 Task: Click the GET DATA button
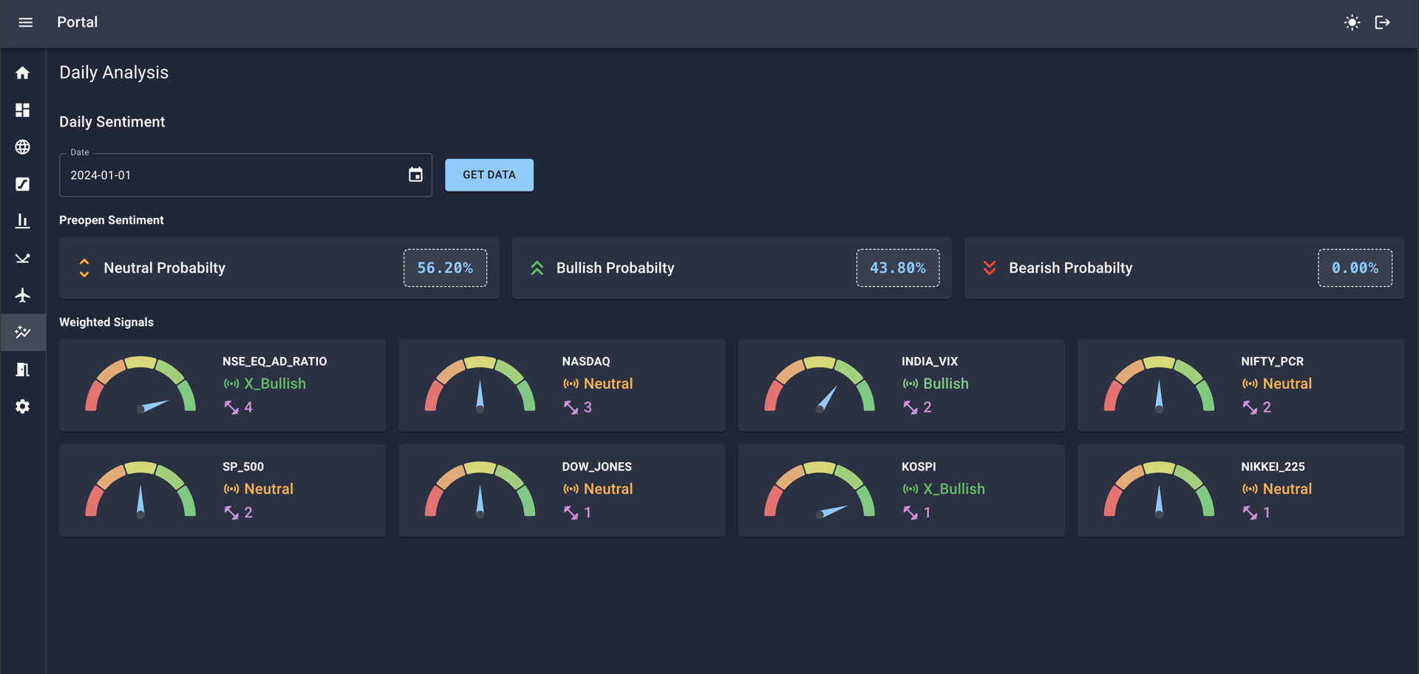click(489, 175)
